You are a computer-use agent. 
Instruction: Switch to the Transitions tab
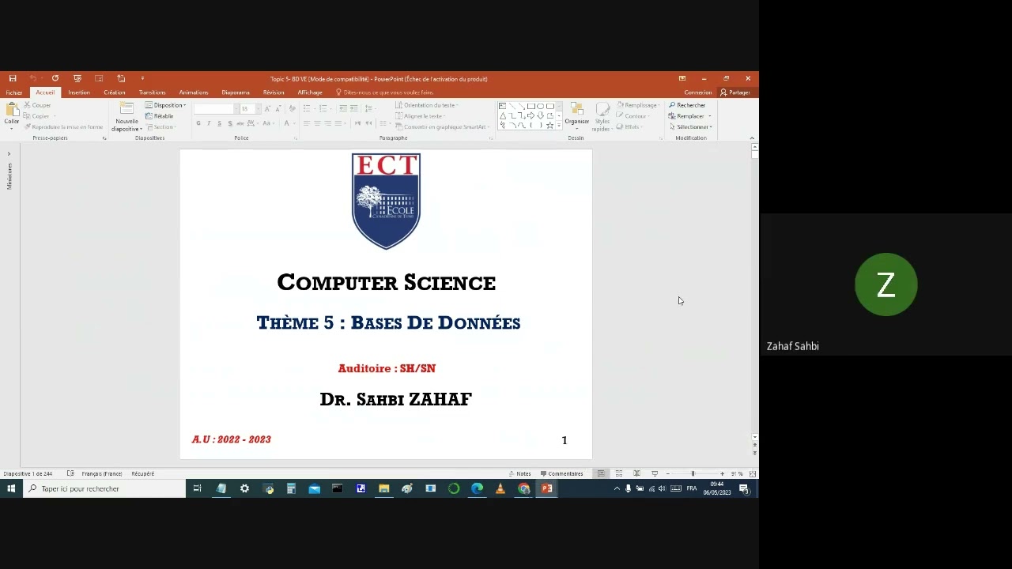pyautogui.click(x=152, y=92)
